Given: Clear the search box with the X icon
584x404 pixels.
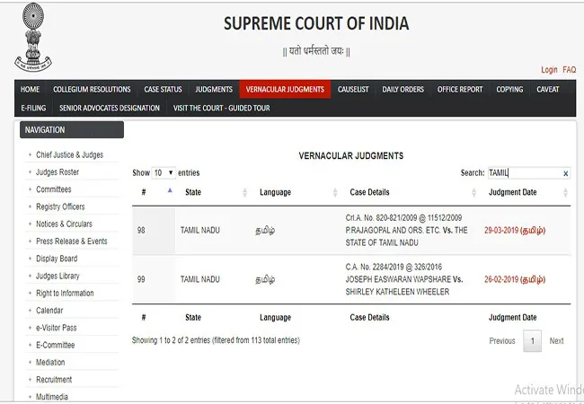Looking at the screenshot, I should [x=565, y=173].
